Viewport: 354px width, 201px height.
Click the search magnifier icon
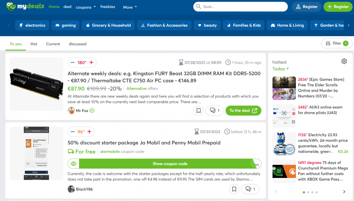(198, 7)
